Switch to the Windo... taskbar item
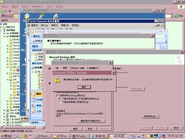Screen dimensions: 185x139 80,136
